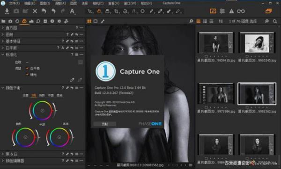The width and height of the screenshot is (281, 169).
Task: Open the Output gear tool tab
Action: click(59, 21)
